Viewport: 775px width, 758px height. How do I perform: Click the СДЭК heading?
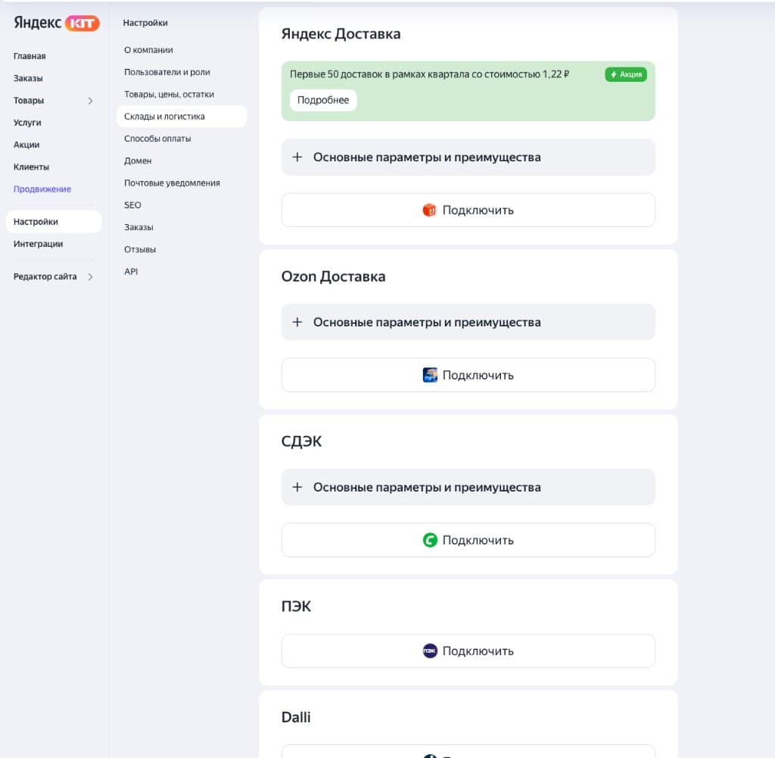click(301, 441)
